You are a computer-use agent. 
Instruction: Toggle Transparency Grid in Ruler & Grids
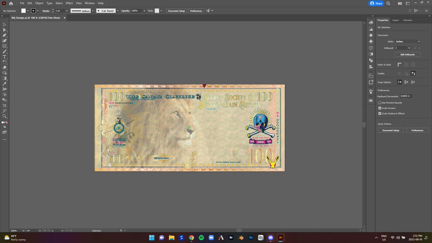pos(413,64)
